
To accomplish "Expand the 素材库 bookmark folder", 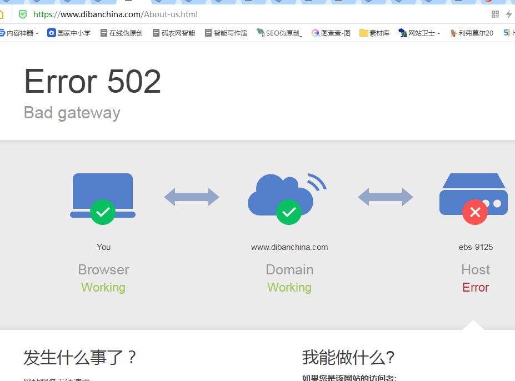I will (x=374, y=33).
